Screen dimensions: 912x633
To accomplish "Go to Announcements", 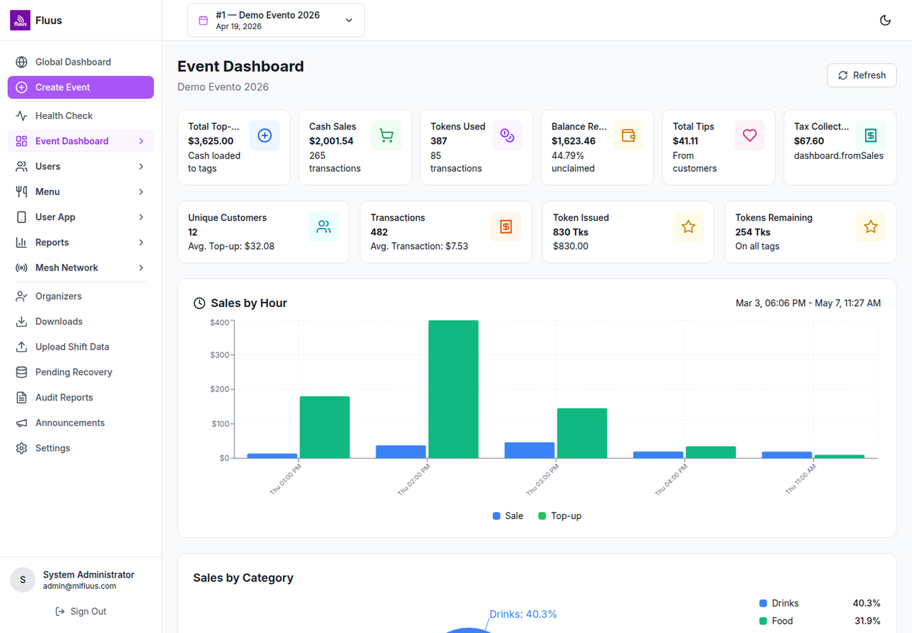I will pyautogui.click(x=81, y=423).
